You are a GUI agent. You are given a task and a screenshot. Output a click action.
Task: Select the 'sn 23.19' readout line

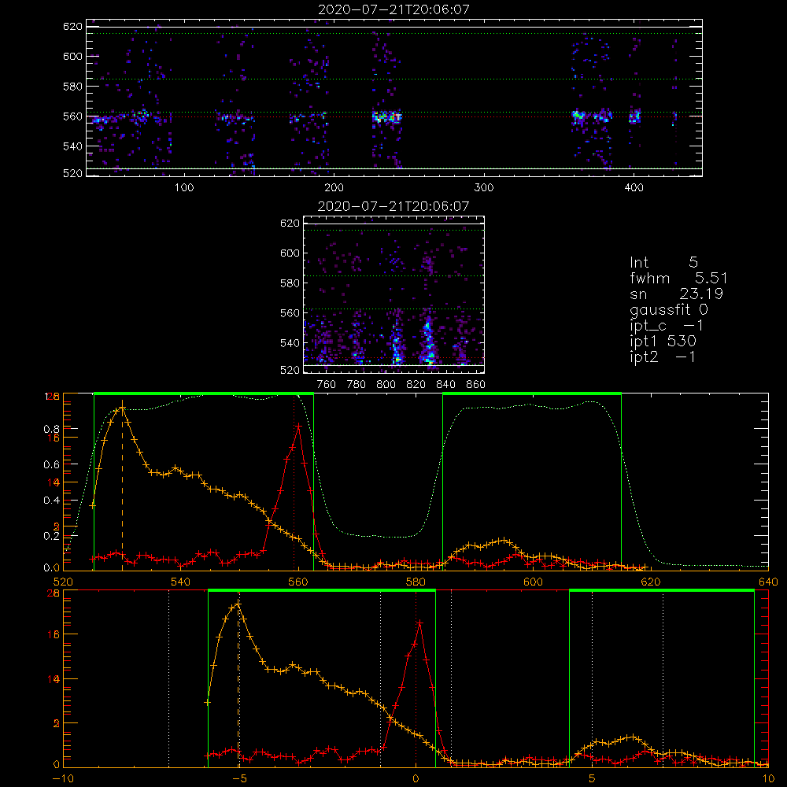tap(676, 294)
